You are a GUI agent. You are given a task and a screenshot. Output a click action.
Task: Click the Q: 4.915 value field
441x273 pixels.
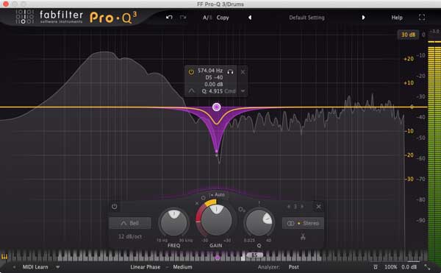(212, 91)
